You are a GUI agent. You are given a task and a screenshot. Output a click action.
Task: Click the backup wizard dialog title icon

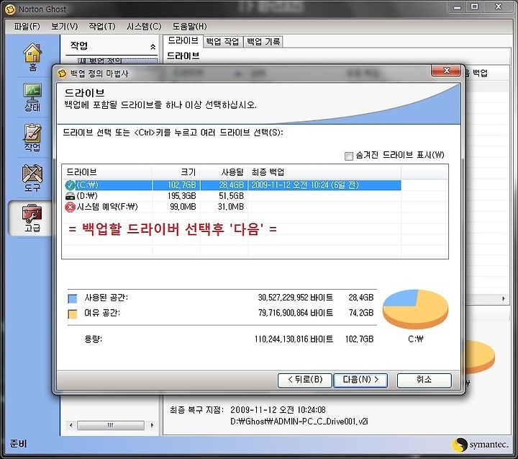(x=62, y=73)
